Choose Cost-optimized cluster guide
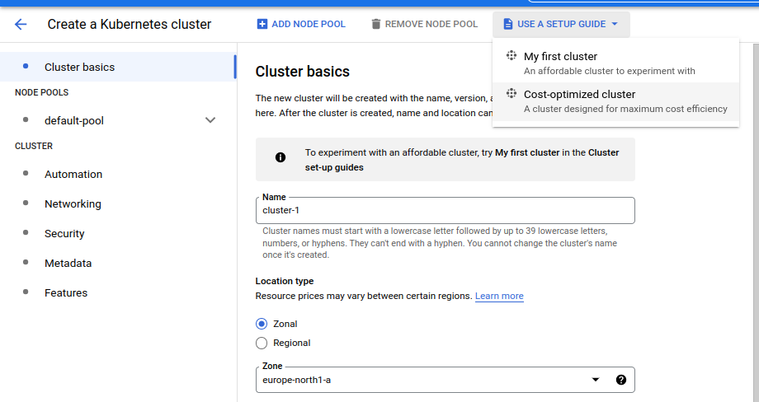 tap(615, 101)
